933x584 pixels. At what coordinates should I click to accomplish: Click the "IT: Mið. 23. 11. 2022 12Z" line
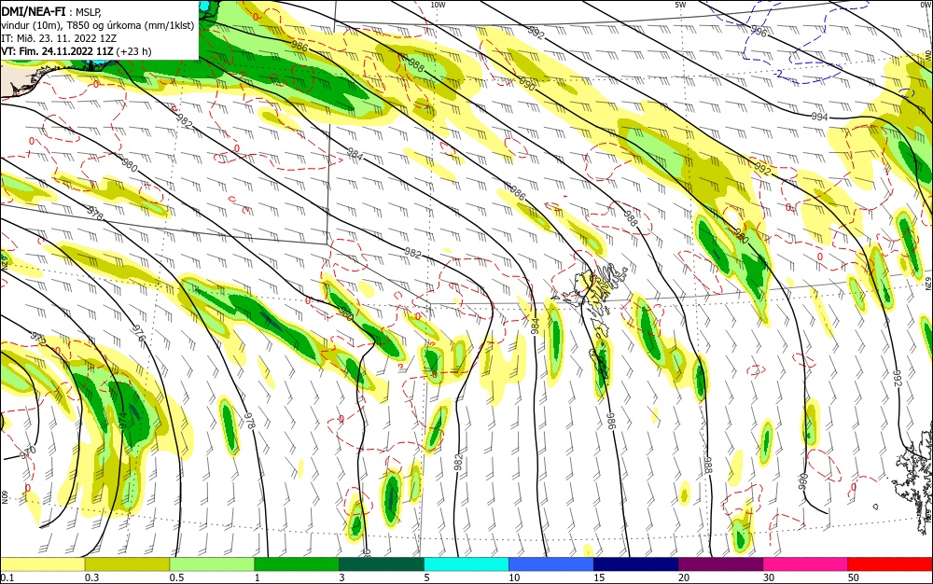pos(59,38)
